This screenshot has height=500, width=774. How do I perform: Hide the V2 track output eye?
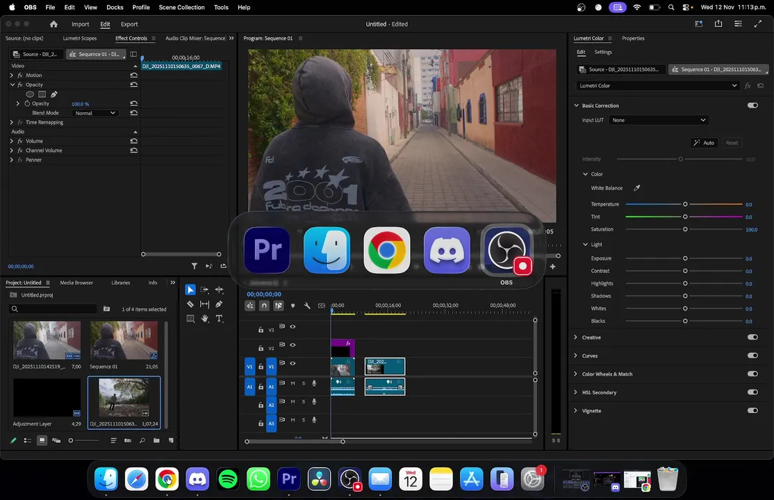click(x=293, y=345)
